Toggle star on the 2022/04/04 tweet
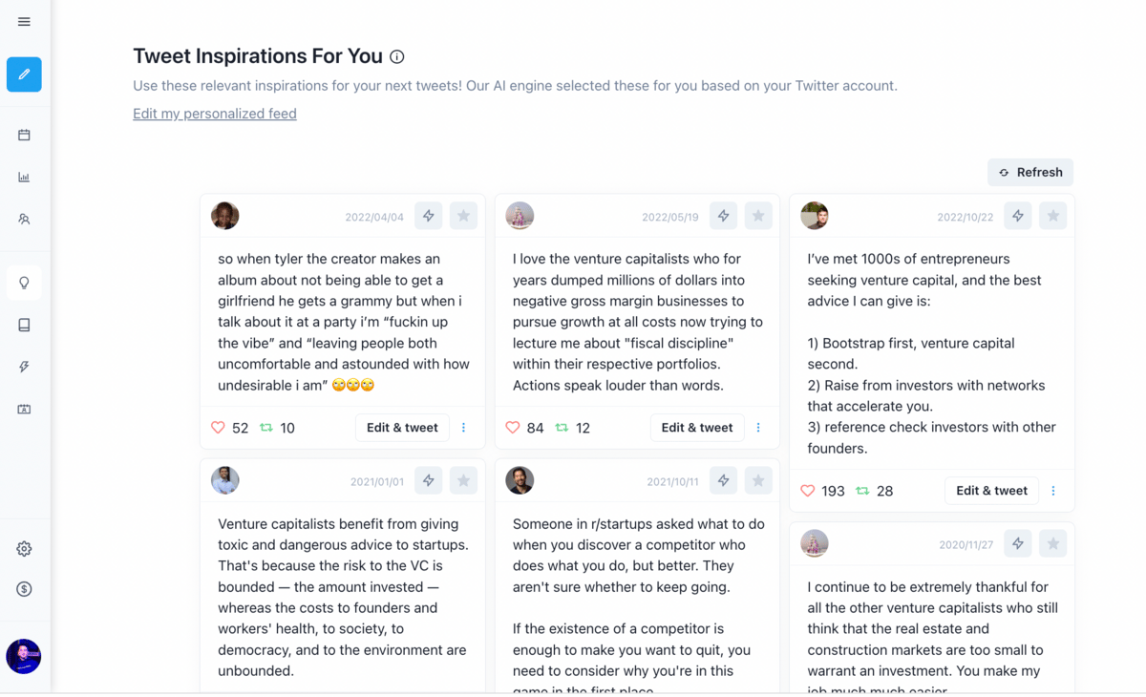This screenshot has height=697, width=1146. (463, 216)
